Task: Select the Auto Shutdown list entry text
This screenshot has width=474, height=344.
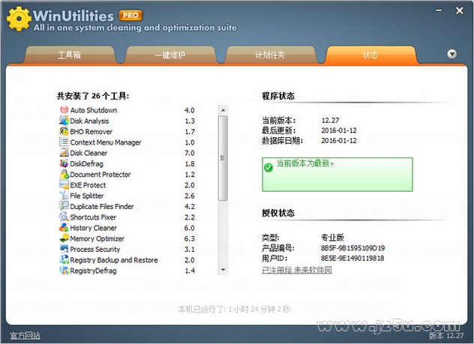Action: pos(94,110)
